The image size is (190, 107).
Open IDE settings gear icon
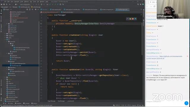[140, 4]
